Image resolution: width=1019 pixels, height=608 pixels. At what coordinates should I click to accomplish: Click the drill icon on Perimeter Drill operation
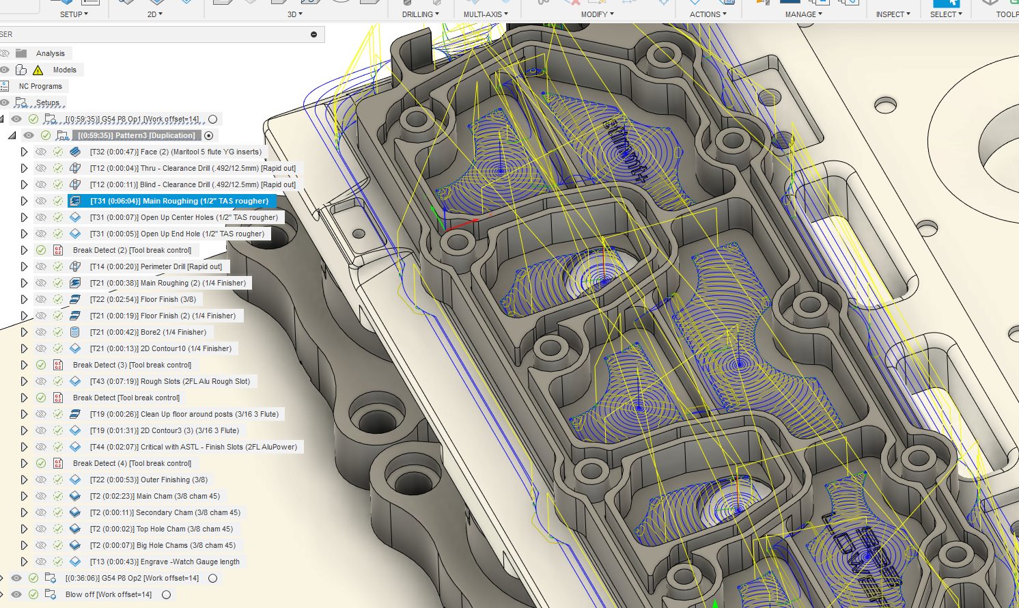tap(75, 266)
